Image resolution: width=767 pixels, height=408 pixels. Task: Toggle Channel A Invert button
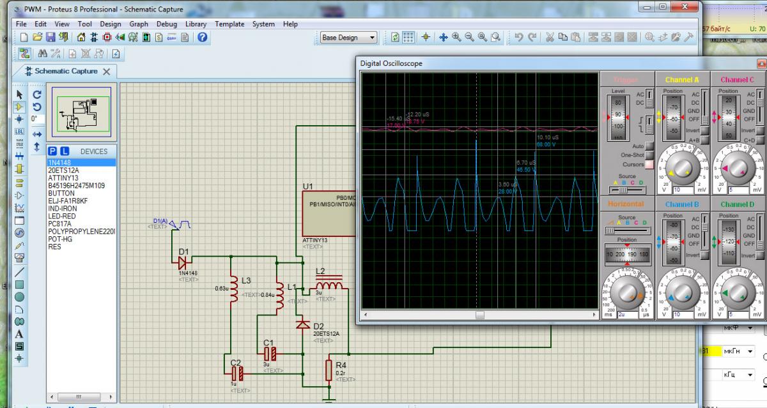pos(704,131)
